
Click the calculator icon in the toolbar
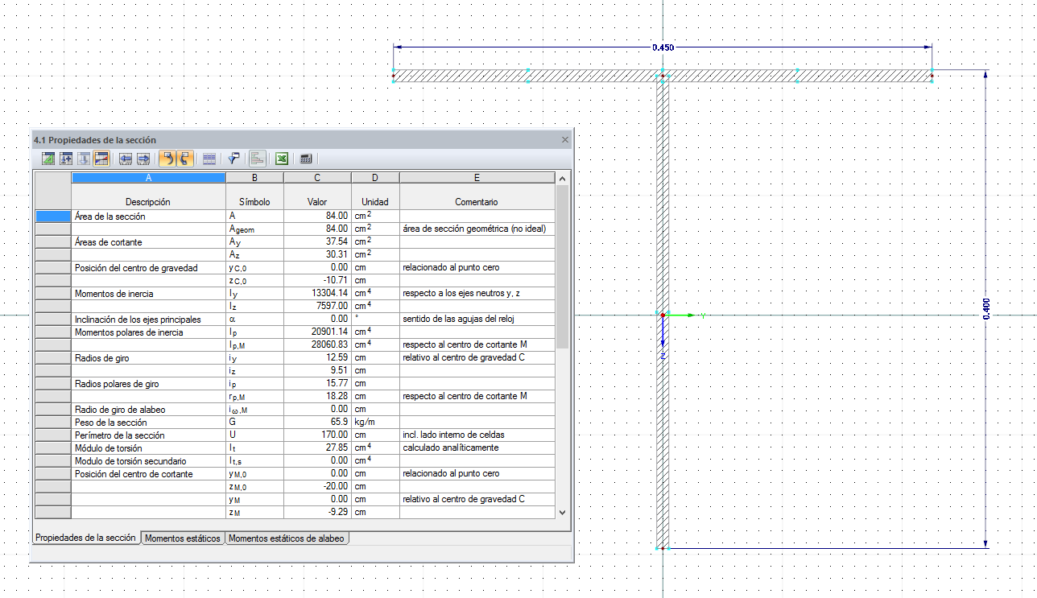306,159
